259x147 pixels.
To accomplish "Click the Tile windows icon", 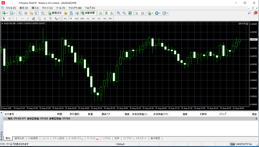I will 130,13.
